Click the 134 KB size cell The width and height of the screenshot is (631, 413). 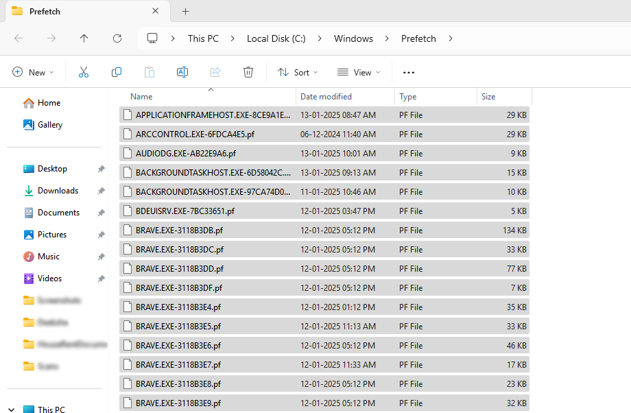pos(514,231)
